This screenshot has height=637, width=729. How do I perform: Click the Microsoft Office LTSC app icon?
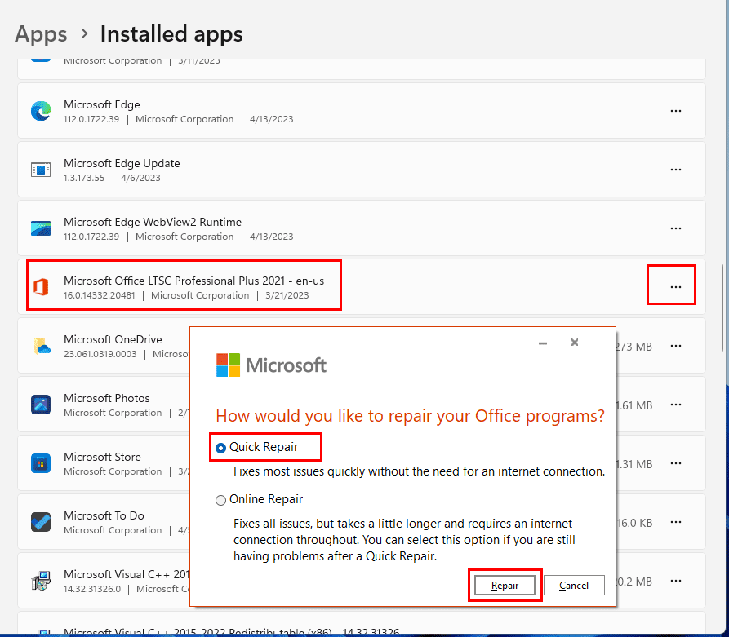click(x=41, y=286)
